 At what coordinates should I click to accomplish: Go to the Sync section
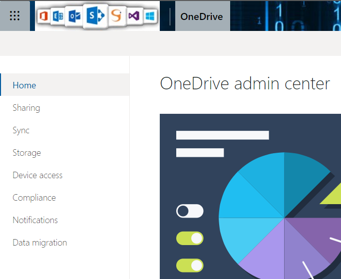pyautogui.click(x=21, y=130)
